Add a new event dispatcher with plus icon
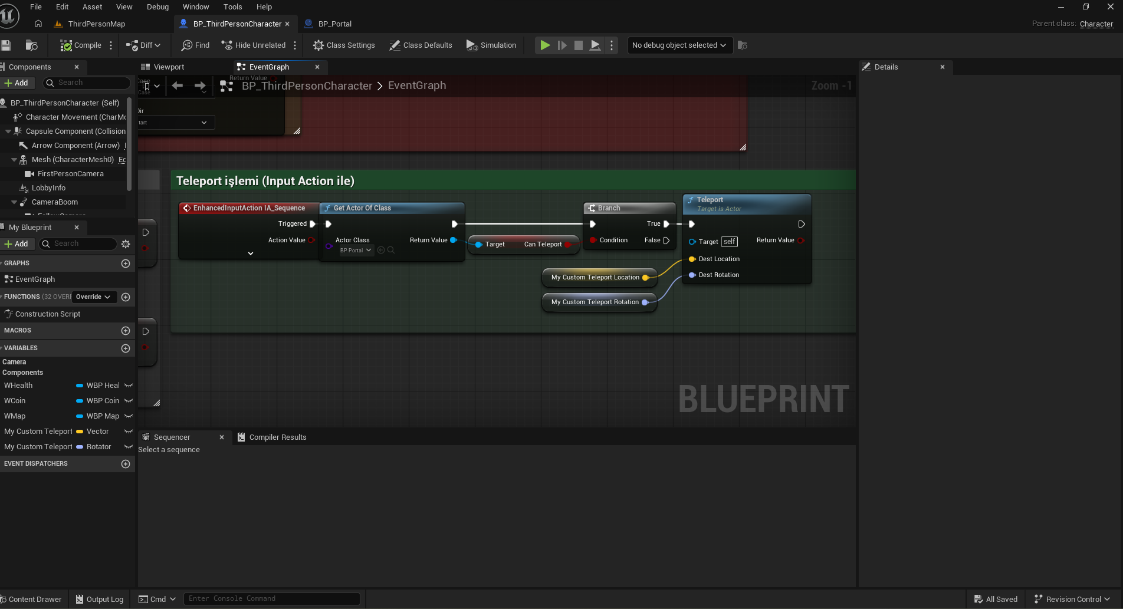This screenshot has height=609, width=1123. pyautogui.click(x=126, y=464)
